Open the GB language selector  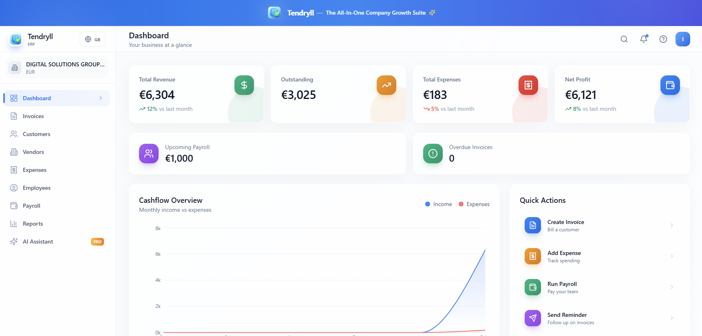[x=93, y=40]
